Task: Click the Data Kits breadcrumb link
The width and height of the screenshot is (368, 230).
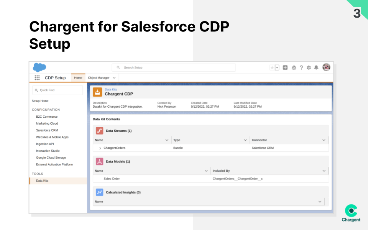Action: (x=111, y=89)
